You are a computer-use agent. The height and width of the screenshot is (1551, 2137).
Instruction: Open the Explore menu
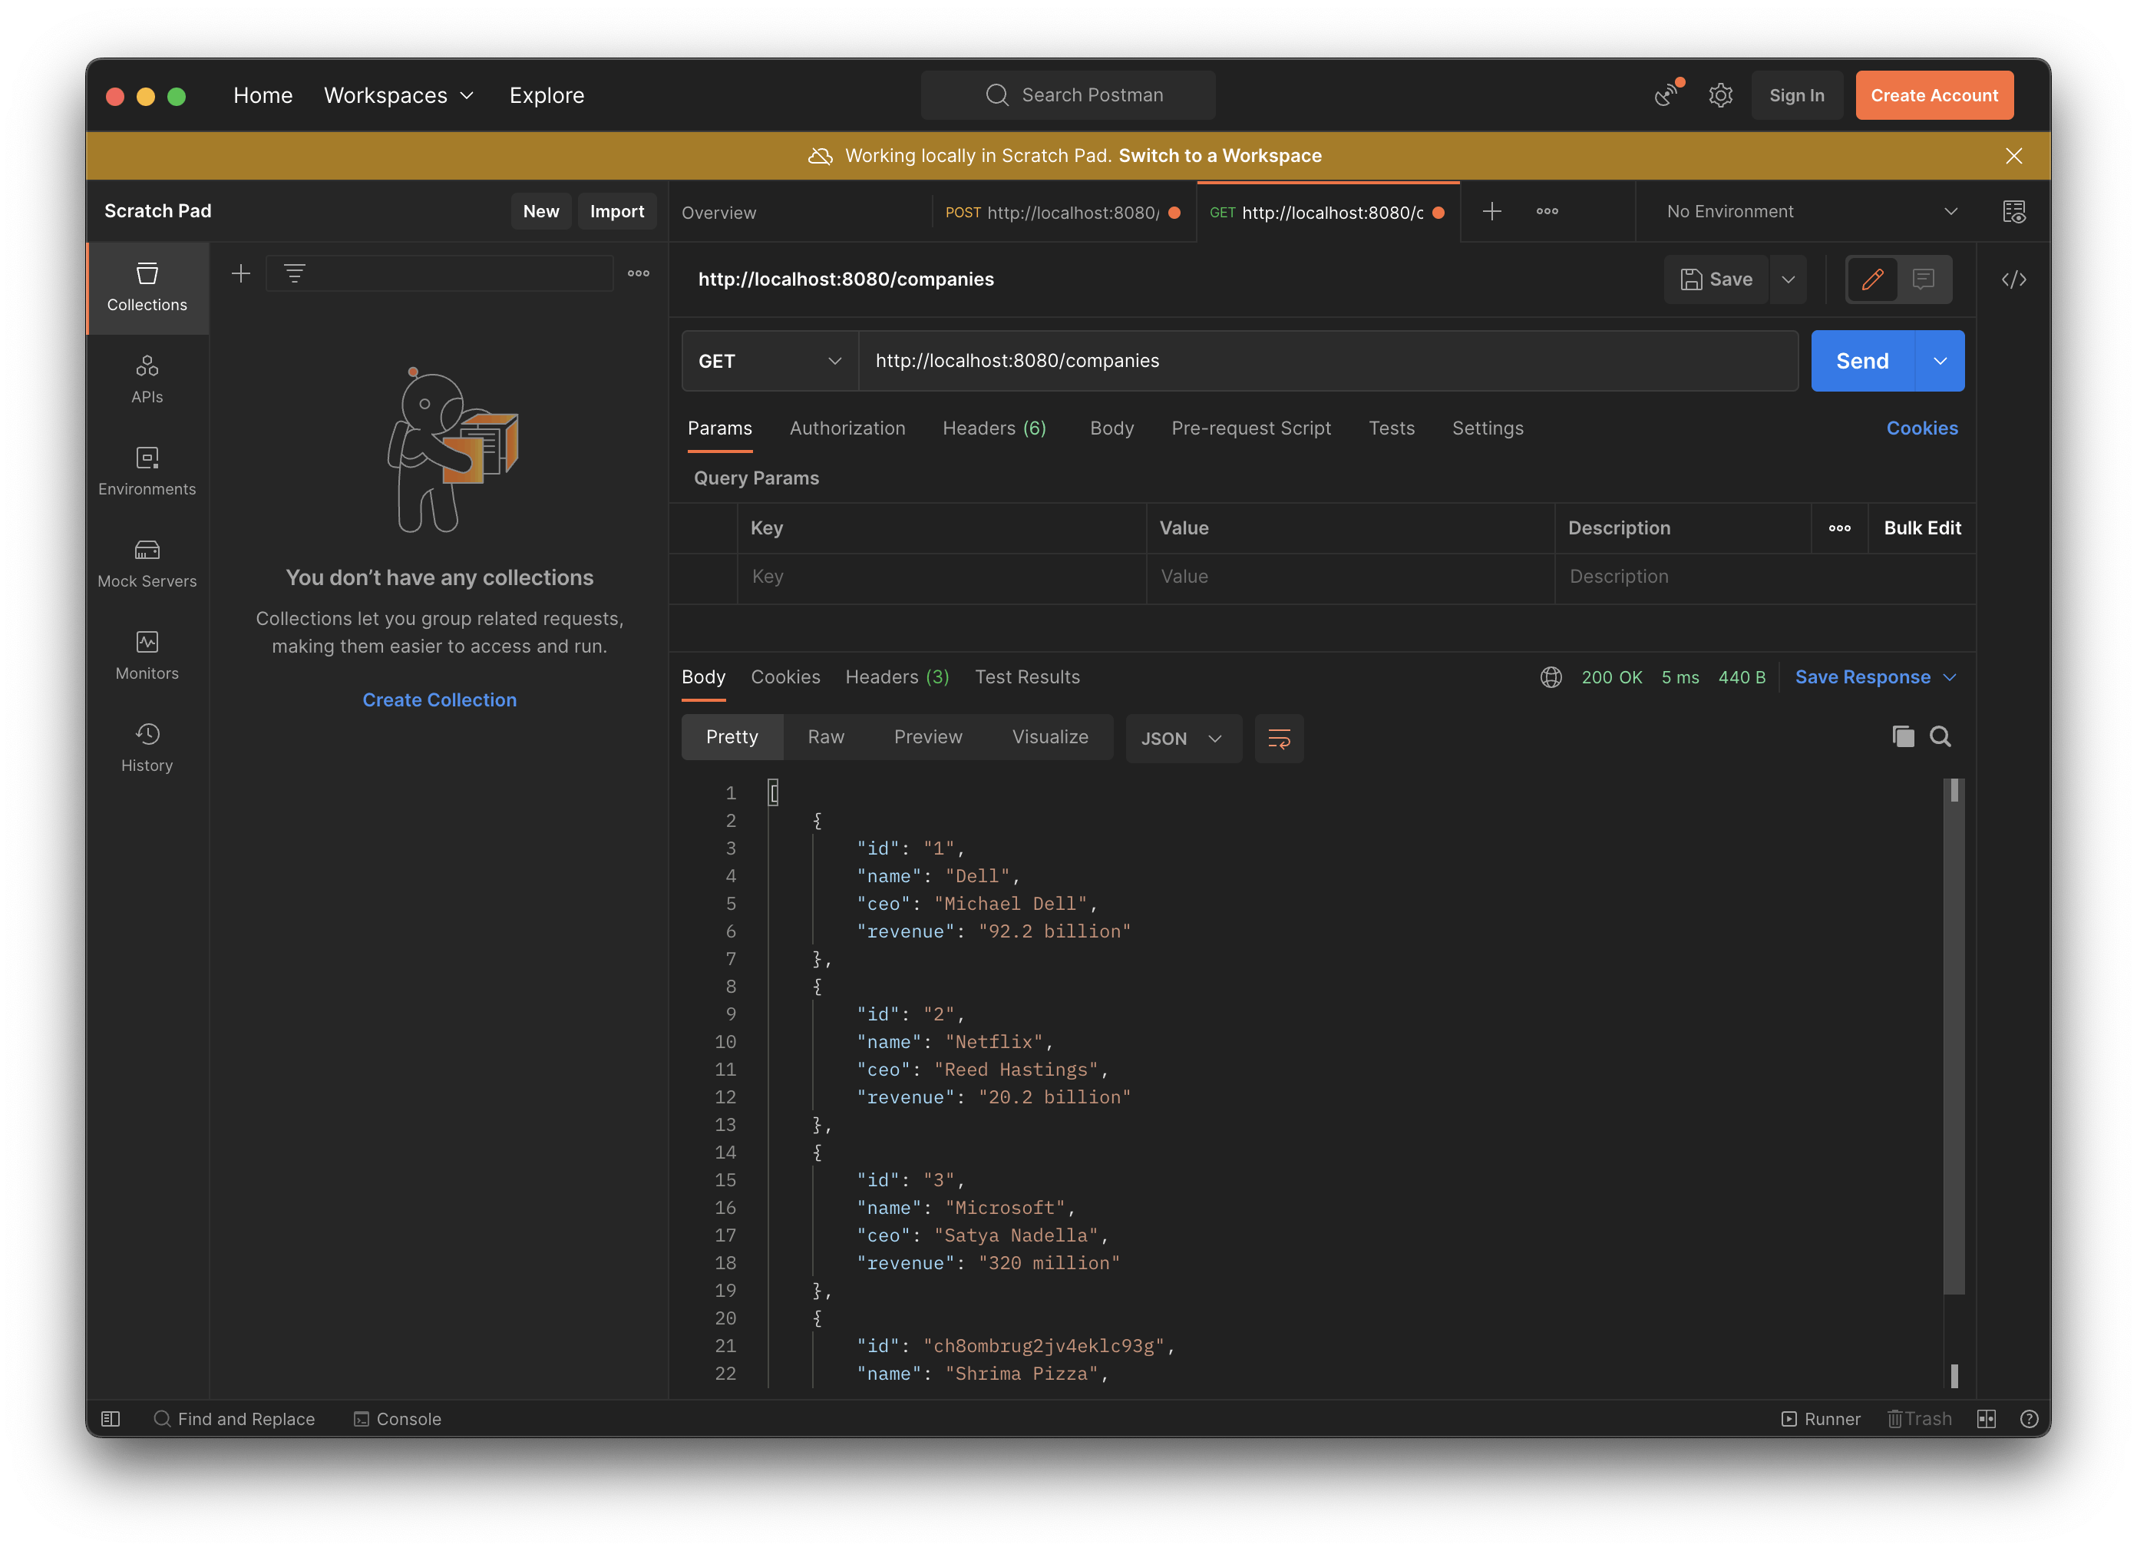(x=547, y=94)
